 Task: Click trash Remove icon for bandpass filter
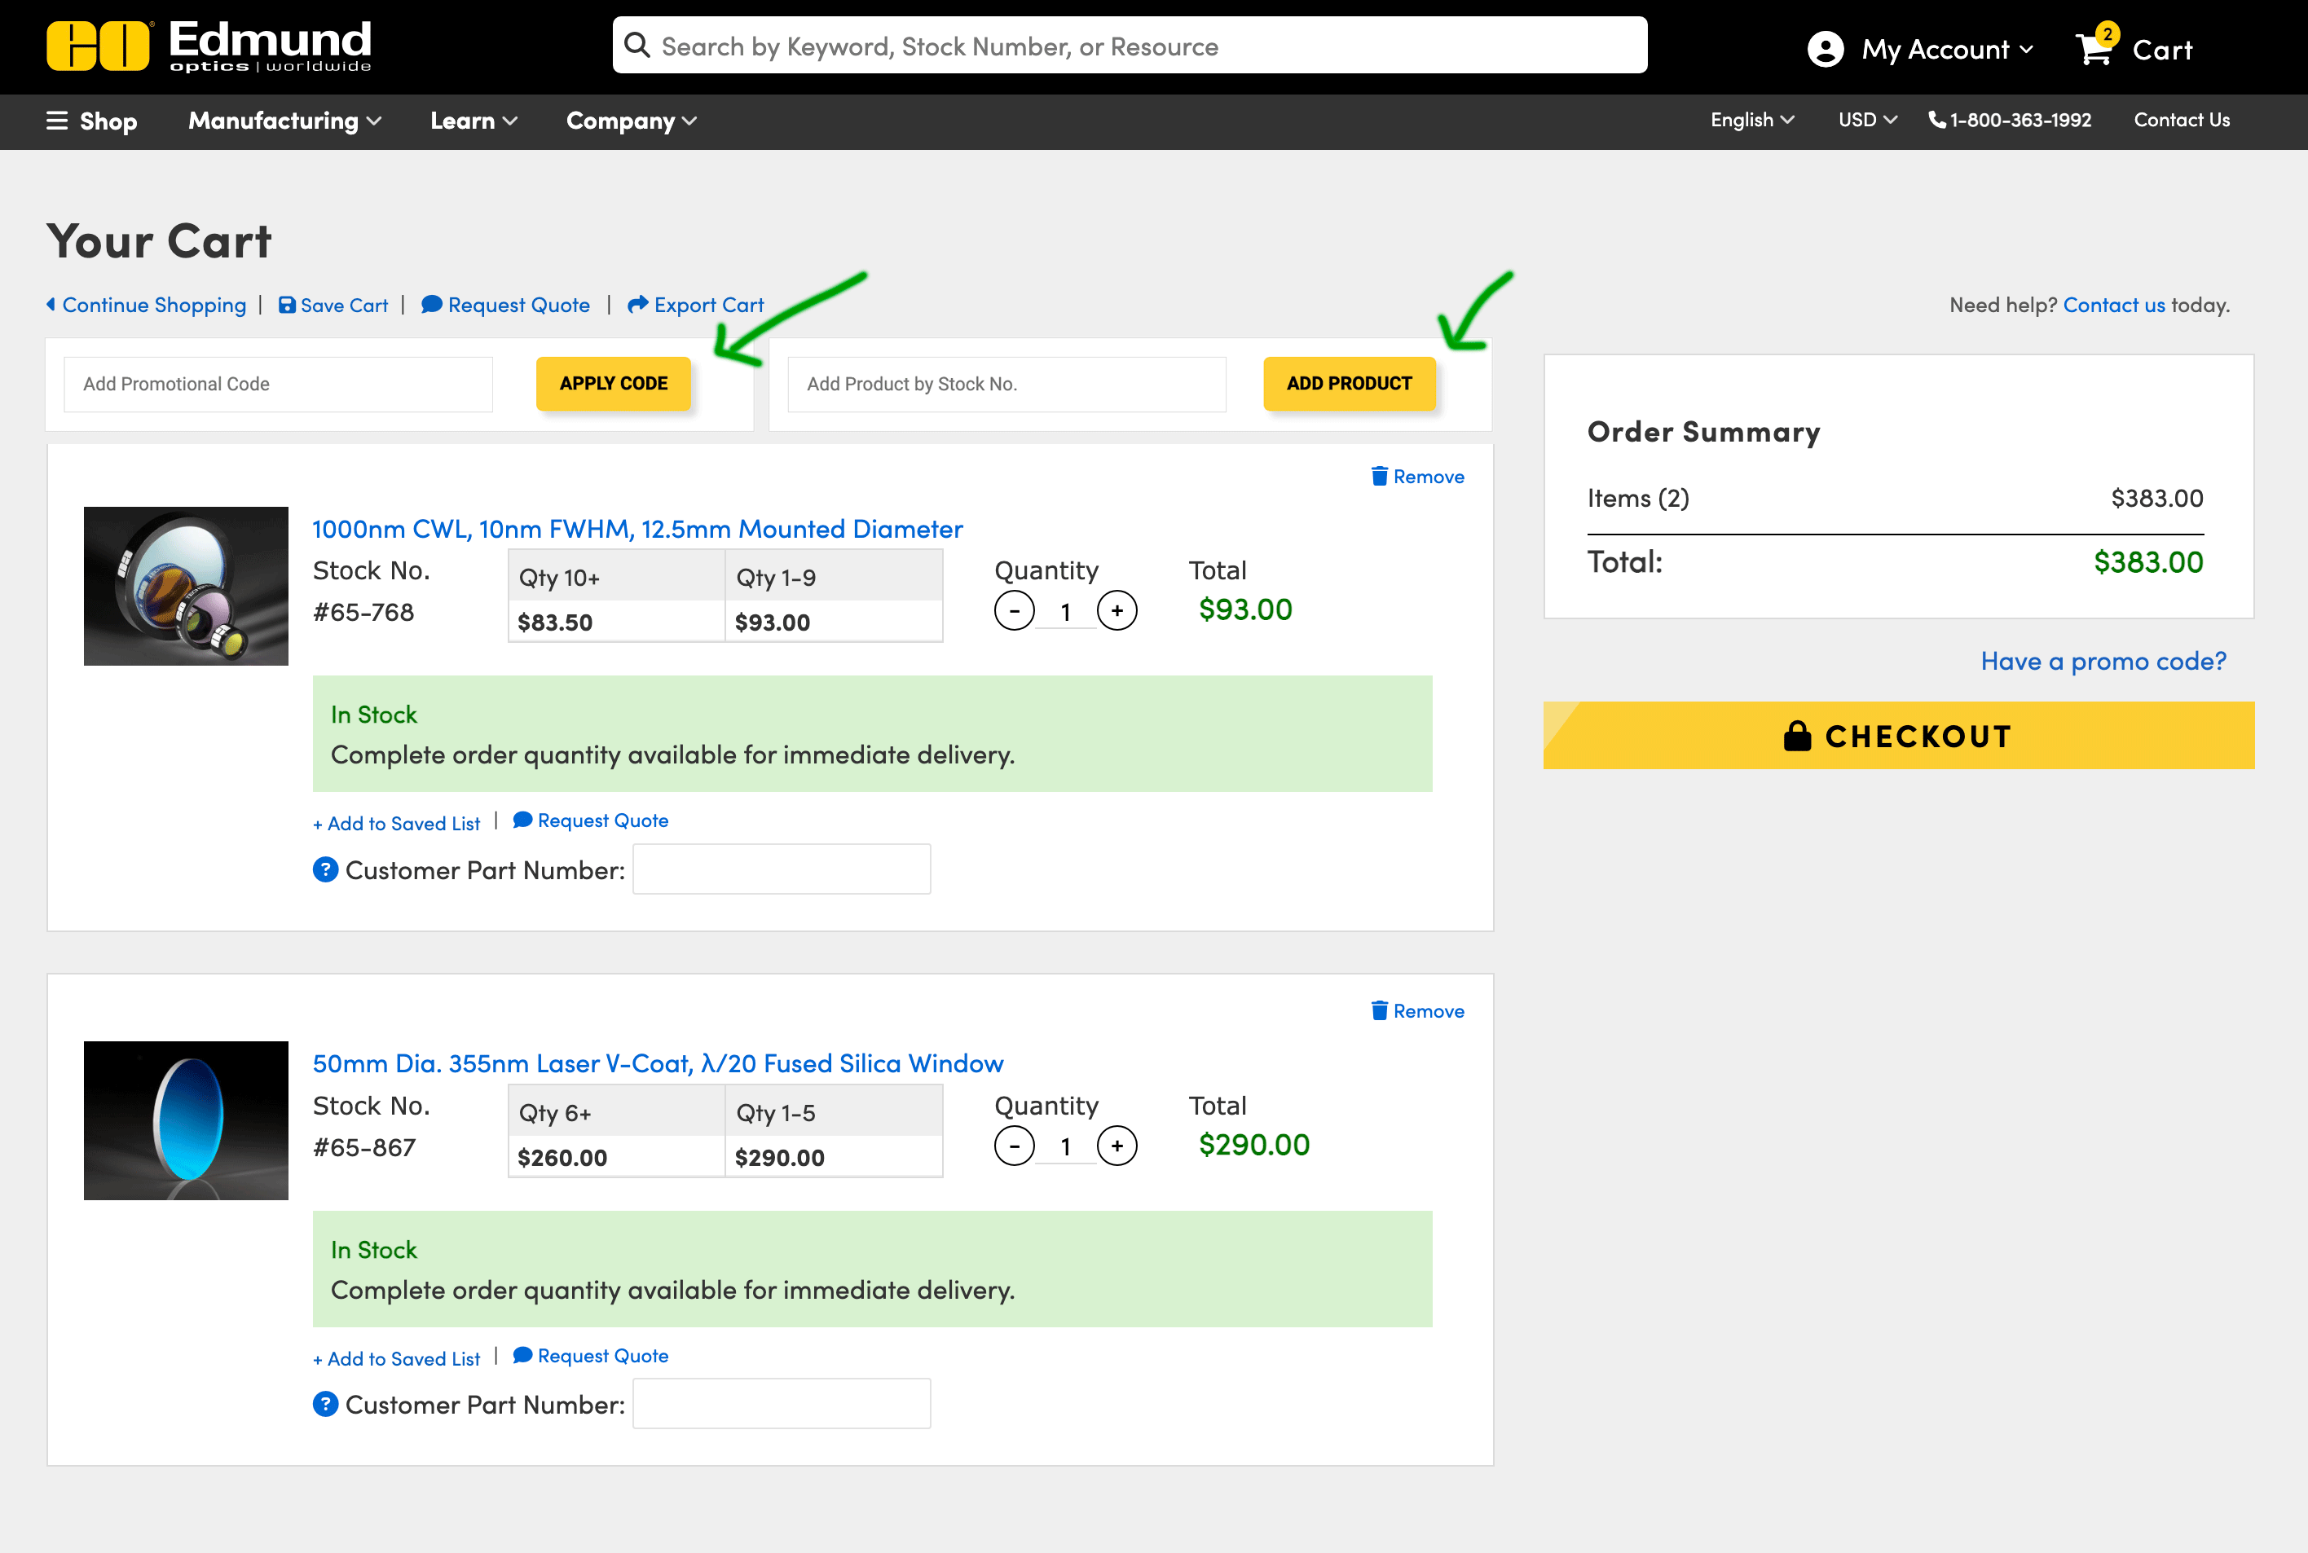(1379, 477)
